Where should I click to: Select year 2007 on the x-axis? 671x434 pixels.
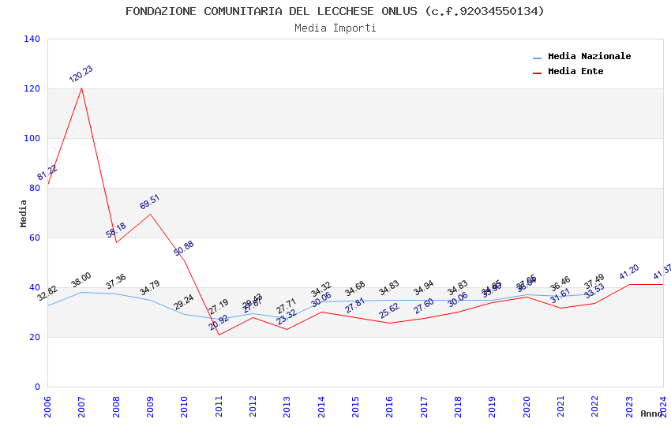pos(81,406)
